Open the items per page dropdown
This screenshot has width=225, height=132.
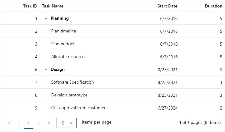66,123
